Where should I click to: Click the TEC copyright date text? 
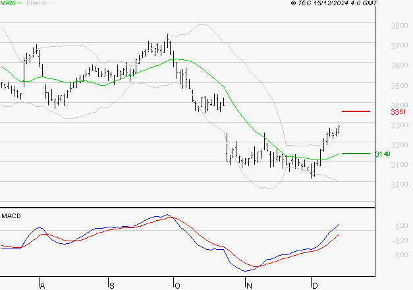tap(334, 3)
